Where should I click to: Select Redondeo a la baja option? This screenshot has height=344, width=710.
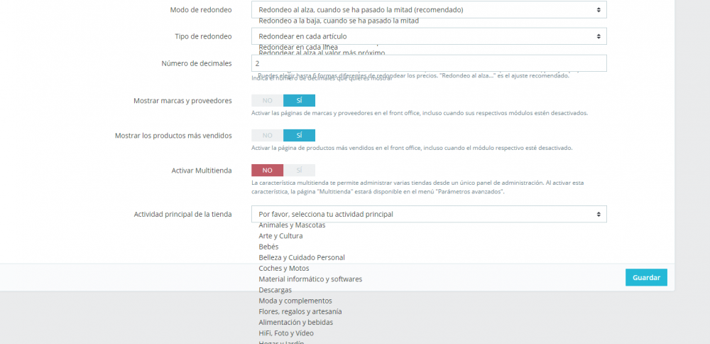tap(339, 21)
